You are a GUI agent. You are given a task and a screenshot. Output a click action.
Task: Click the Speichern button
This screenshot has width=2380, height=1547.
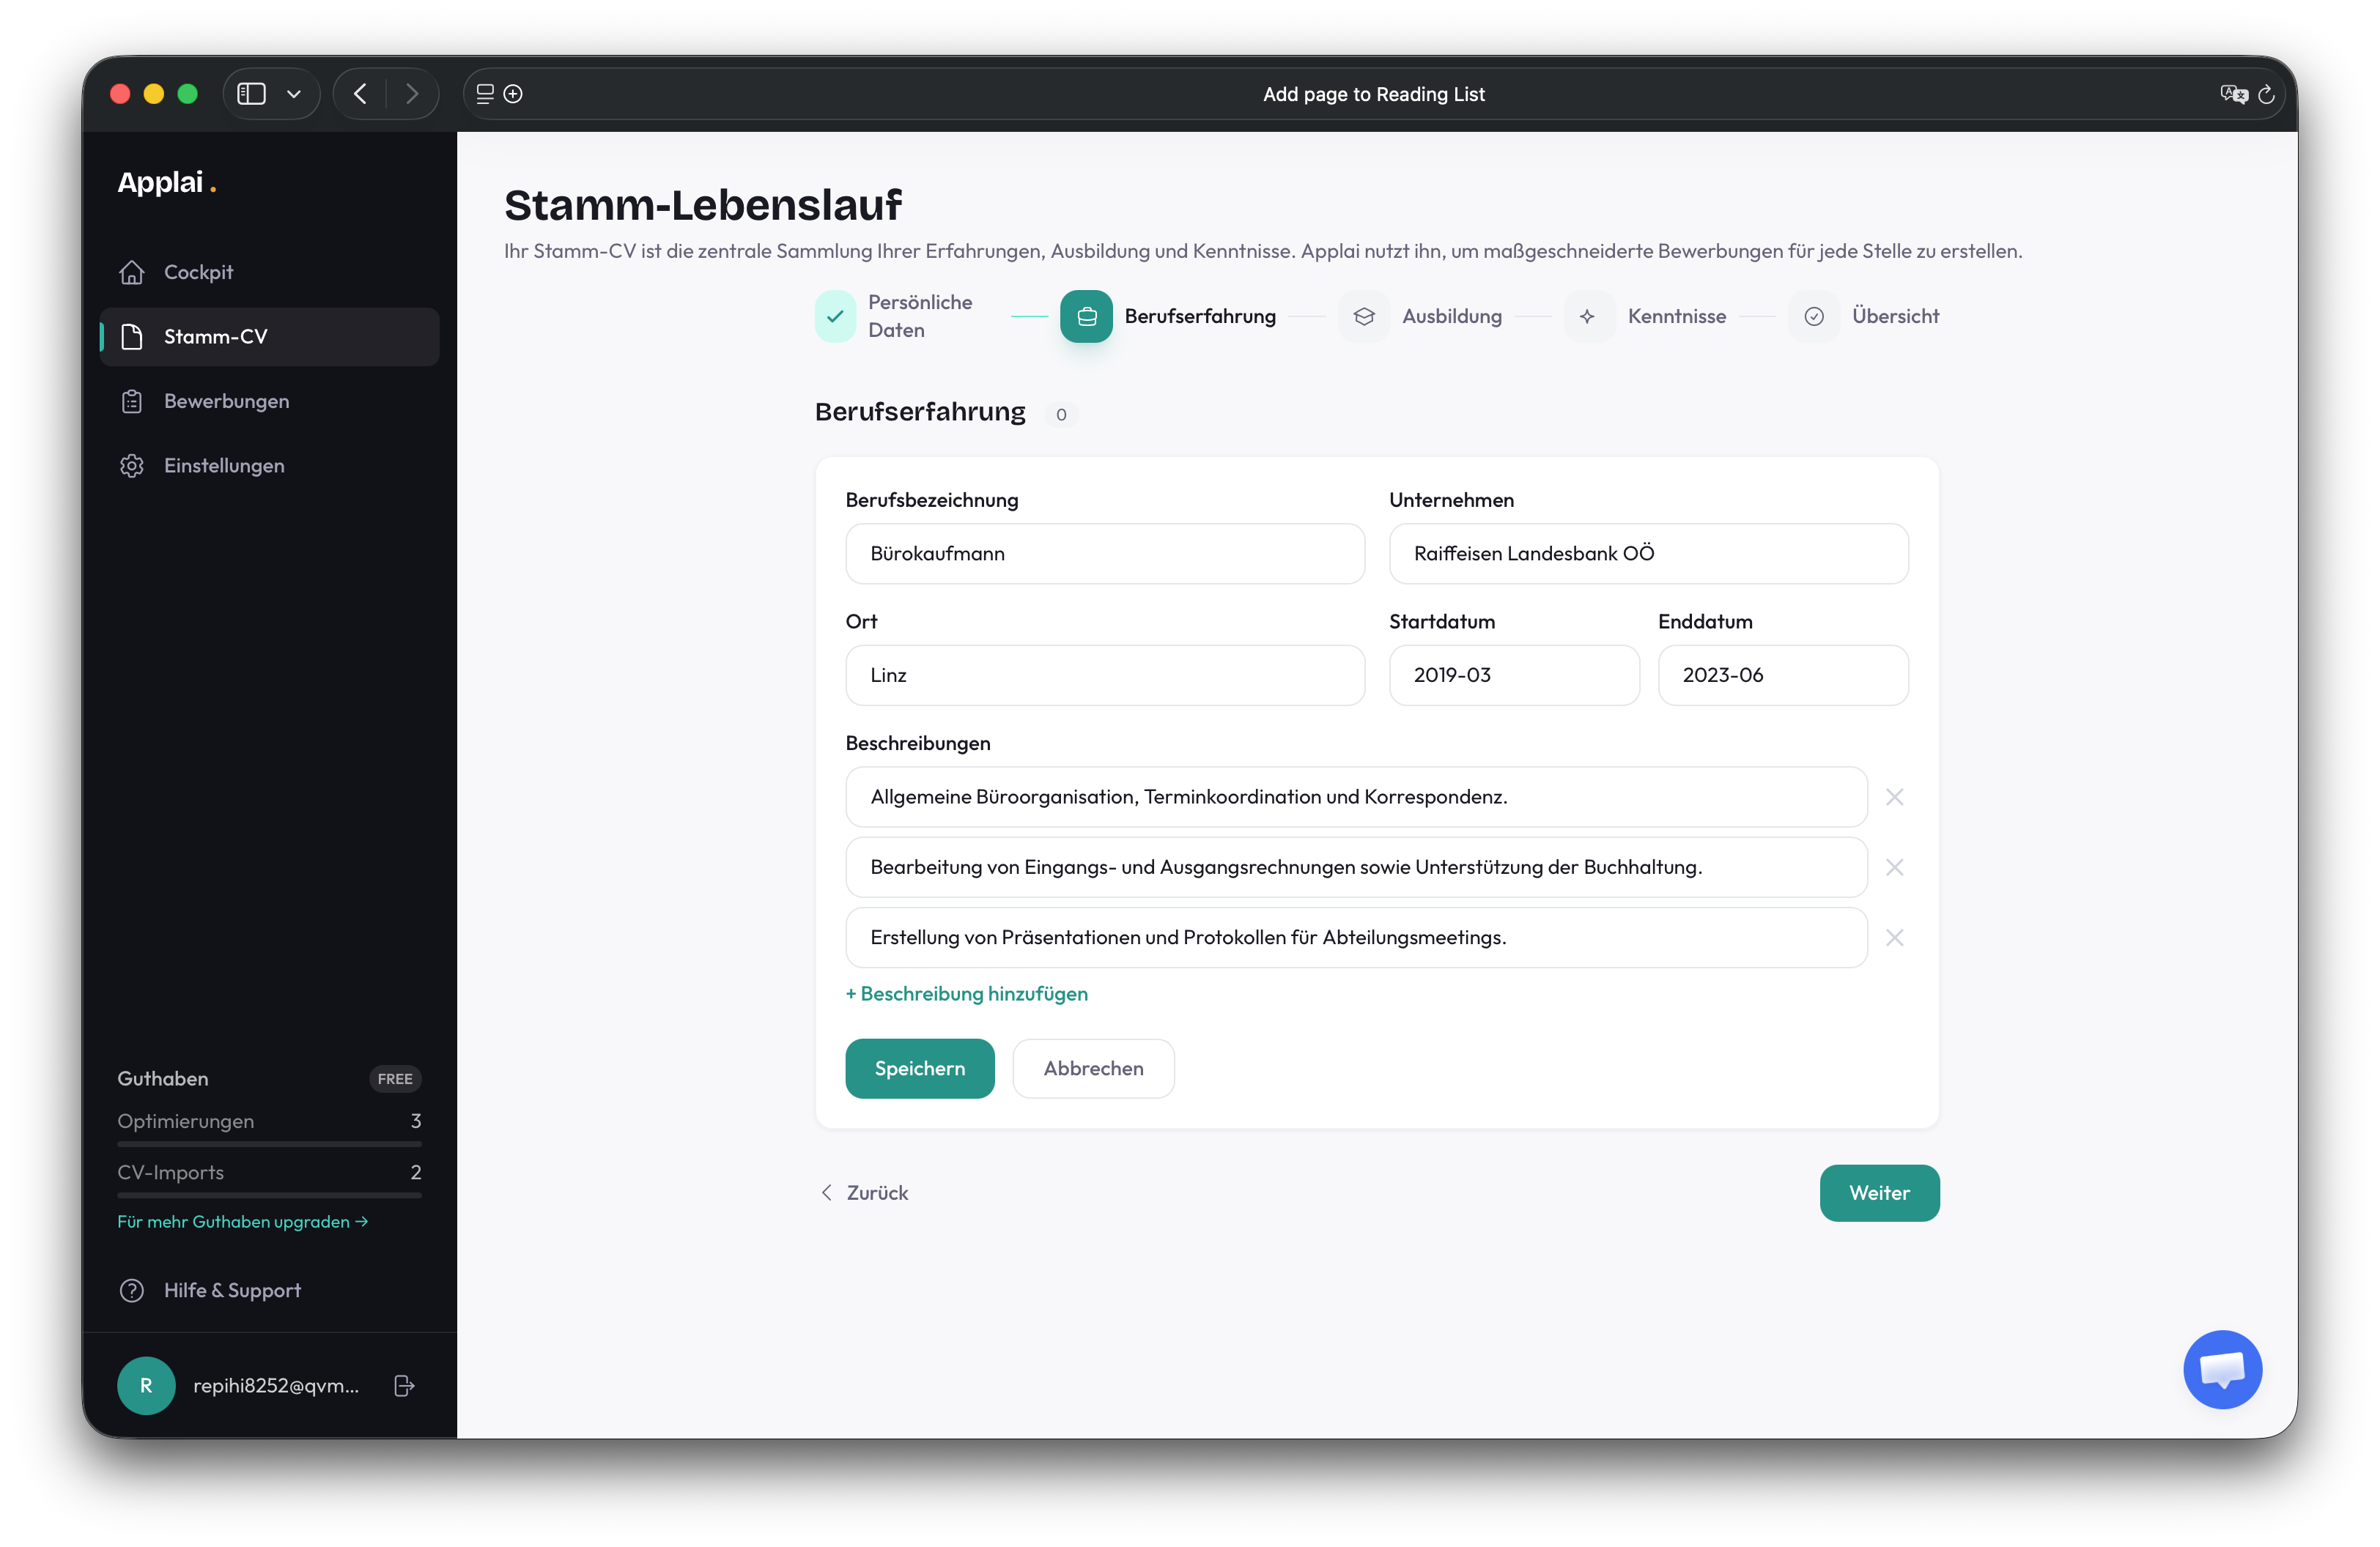pyautogui.click(x=920, y=1068)
